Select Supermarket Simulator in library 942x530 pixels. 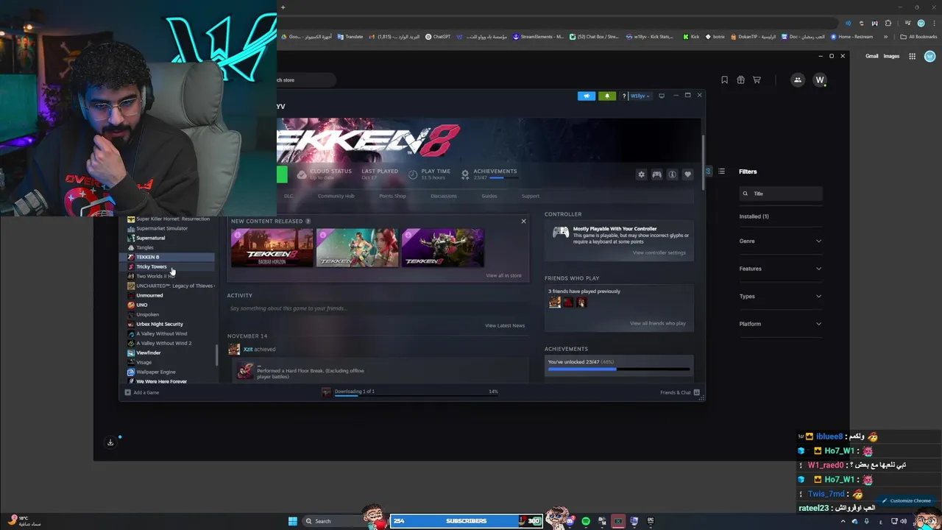tap(161, 228)
